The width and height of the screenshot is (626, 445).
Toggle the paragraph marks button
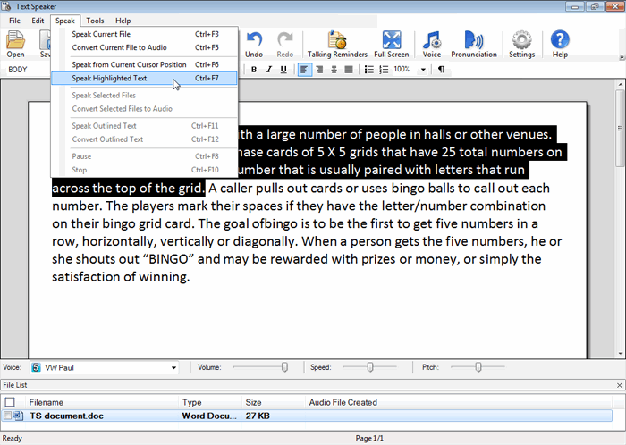[x=441, y=69]
